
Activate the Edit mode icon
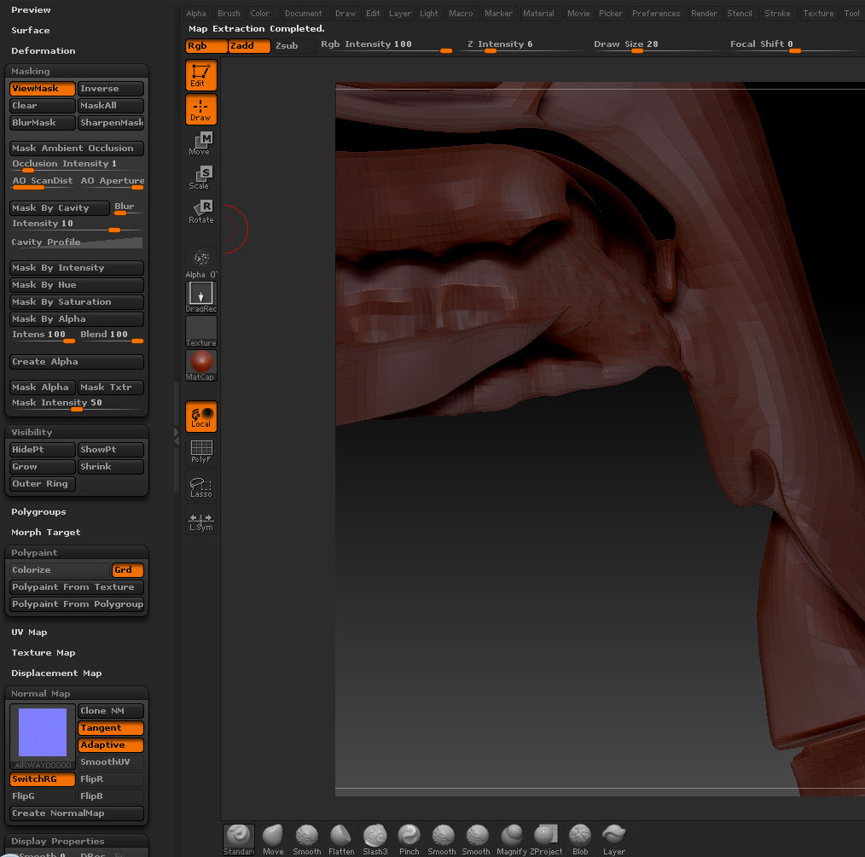[200, 76]
